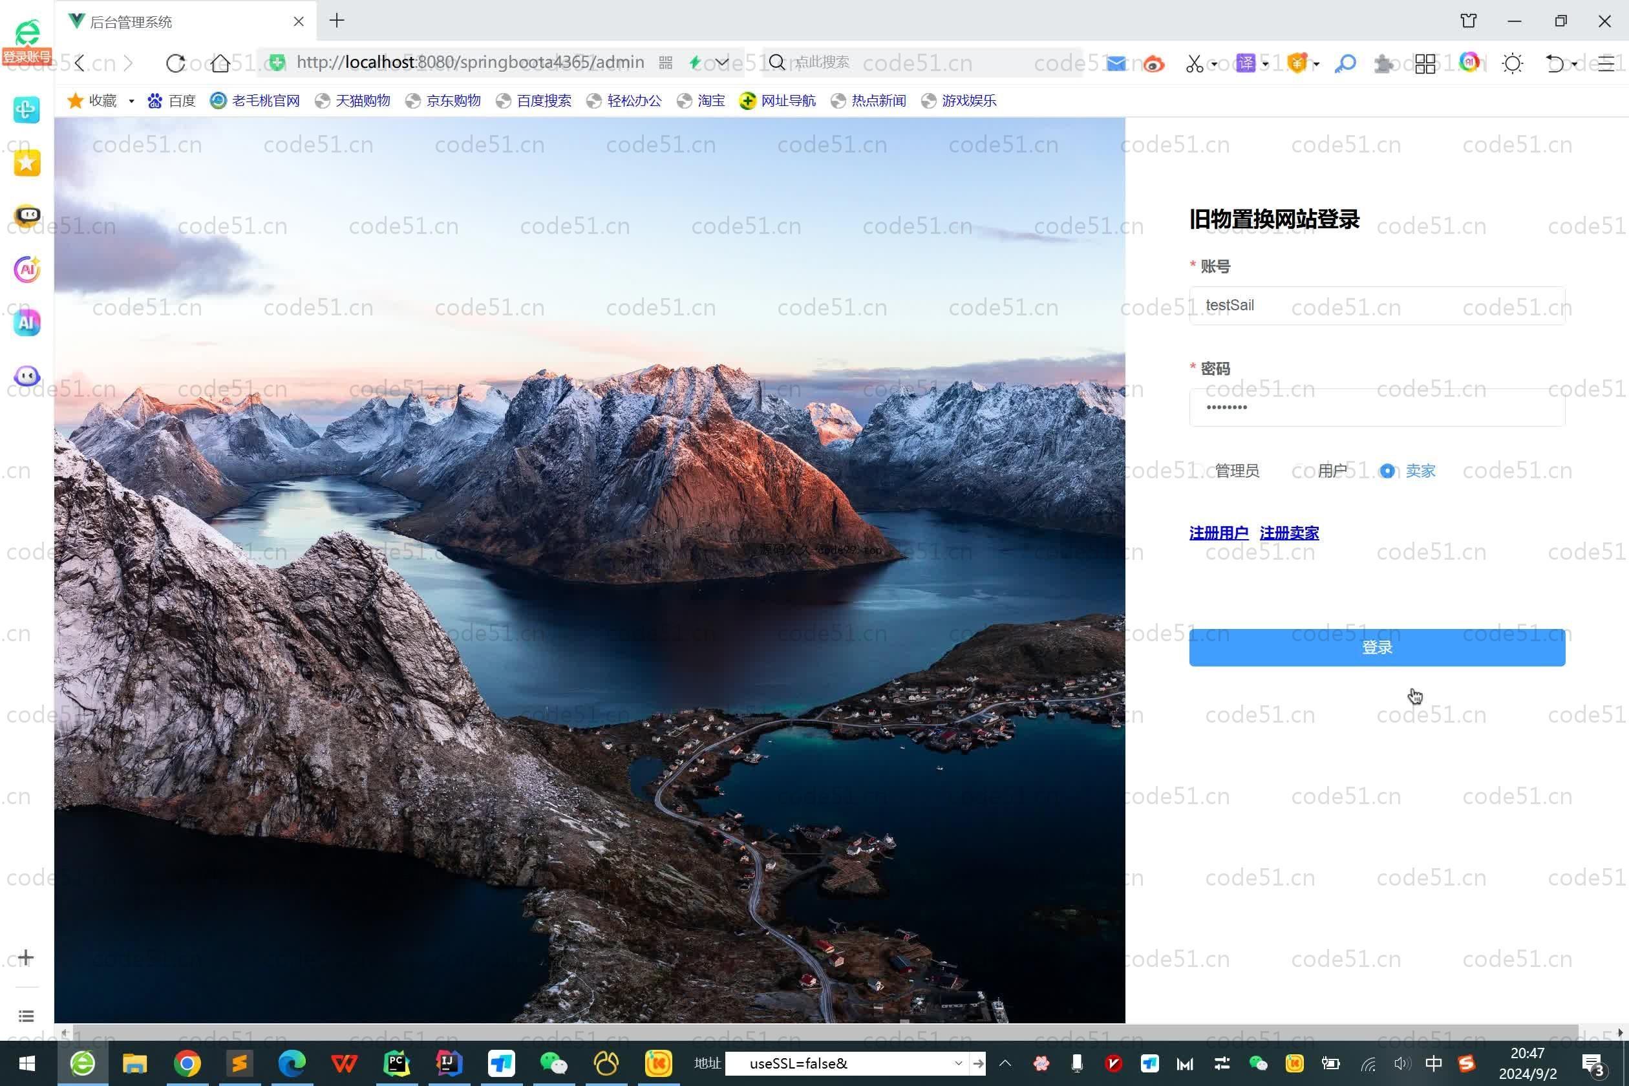Focus the 账号 input field

pos(1377,305)
